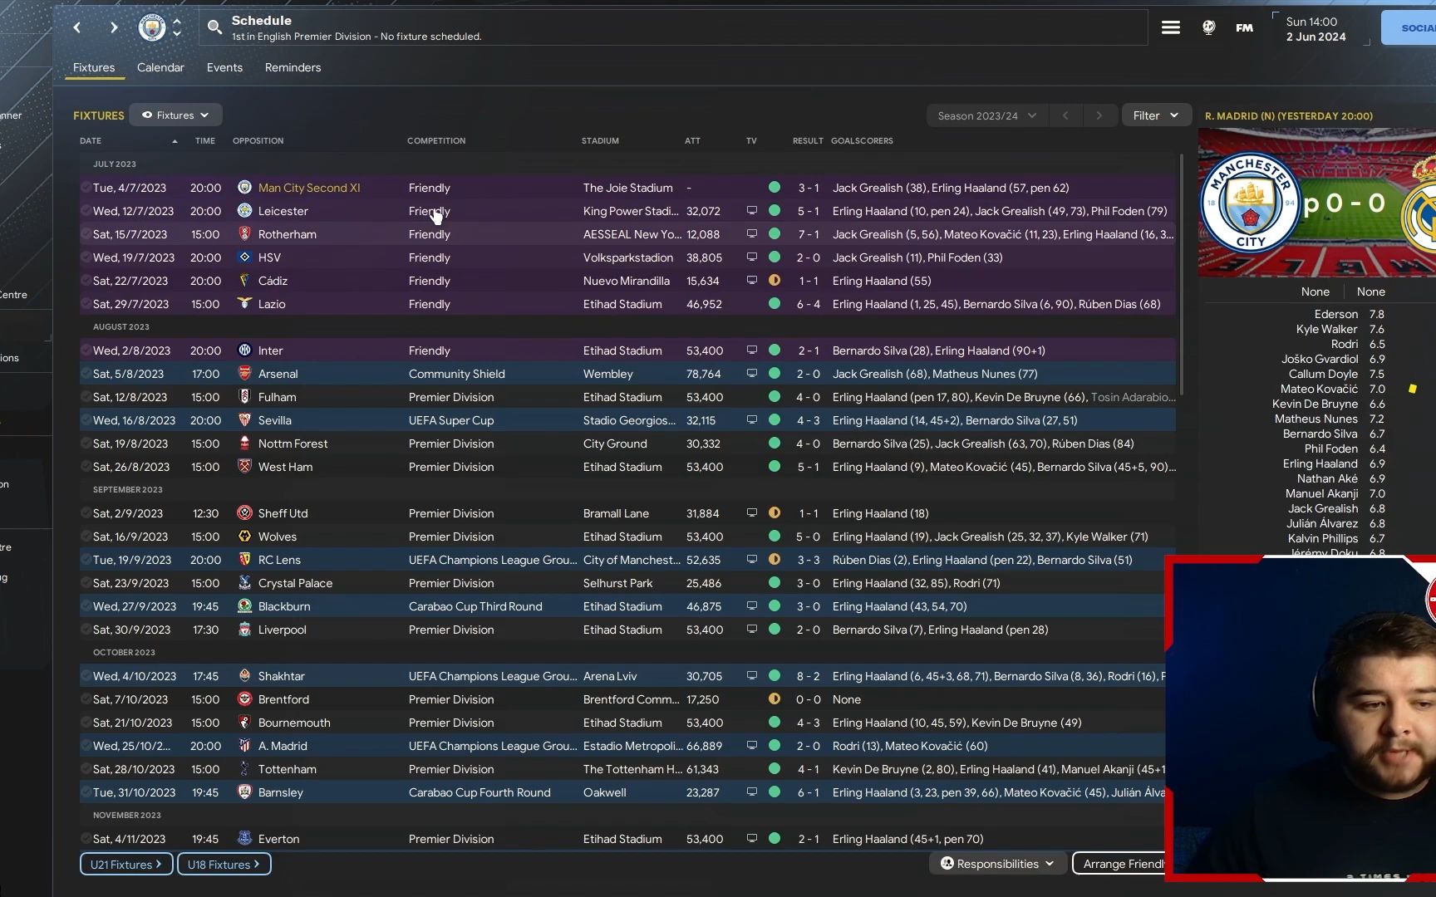Click Inter club badge icon
This screenshot has height=897, width=1436.
[x=244, y=350]
